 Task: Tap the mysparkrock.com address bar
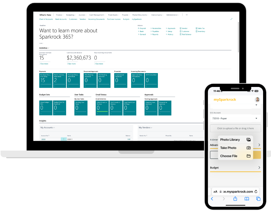[235, 192]
